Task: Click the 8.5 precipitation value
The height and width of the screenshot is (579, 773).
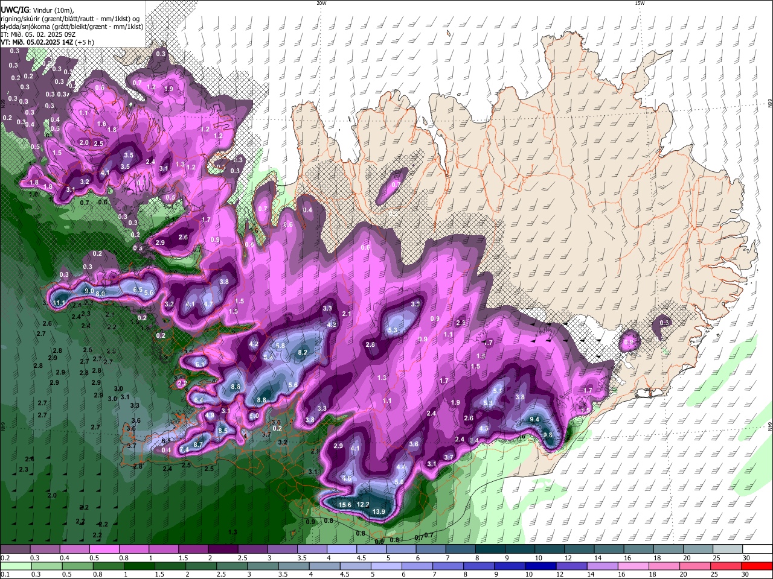Action: click(x=223, y=431)
